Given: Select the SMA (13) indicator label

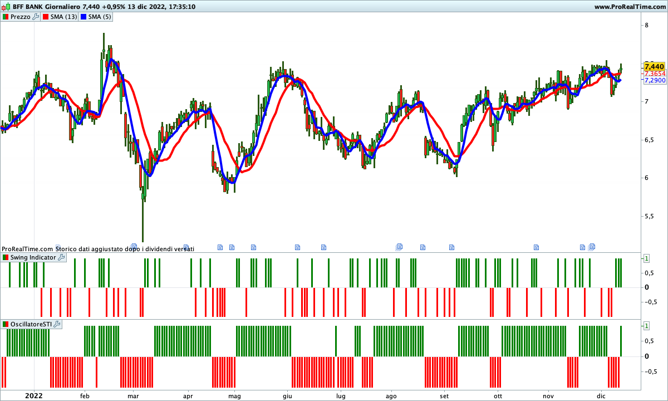Looking at the screenshot, I should coord(64,17).
